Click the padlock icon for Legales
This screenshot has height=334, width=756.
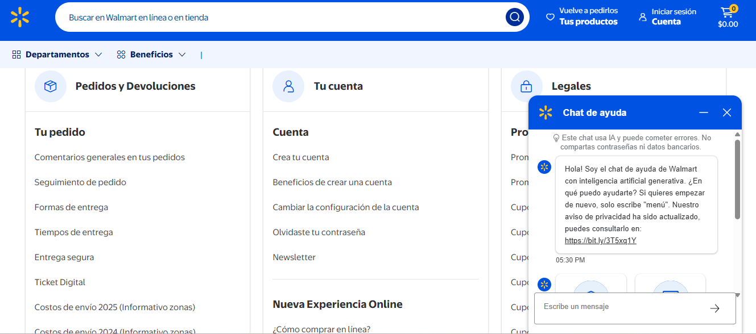point(526,86)
